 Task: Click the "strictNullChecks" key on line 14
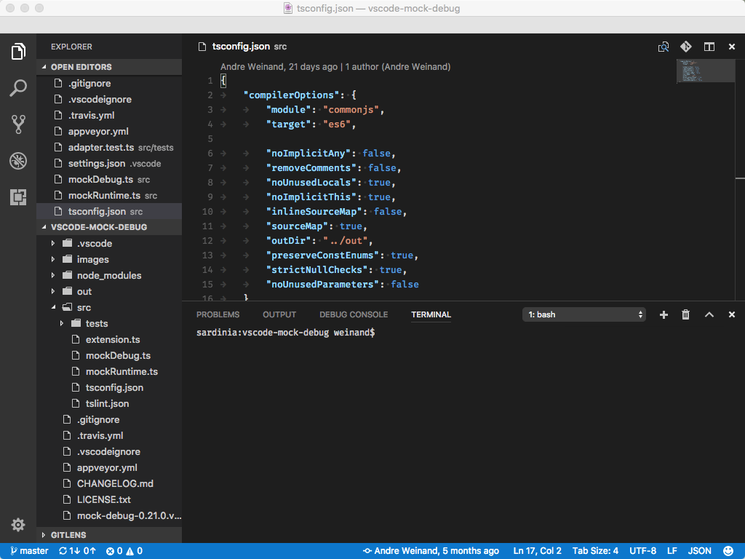(317, 270)
